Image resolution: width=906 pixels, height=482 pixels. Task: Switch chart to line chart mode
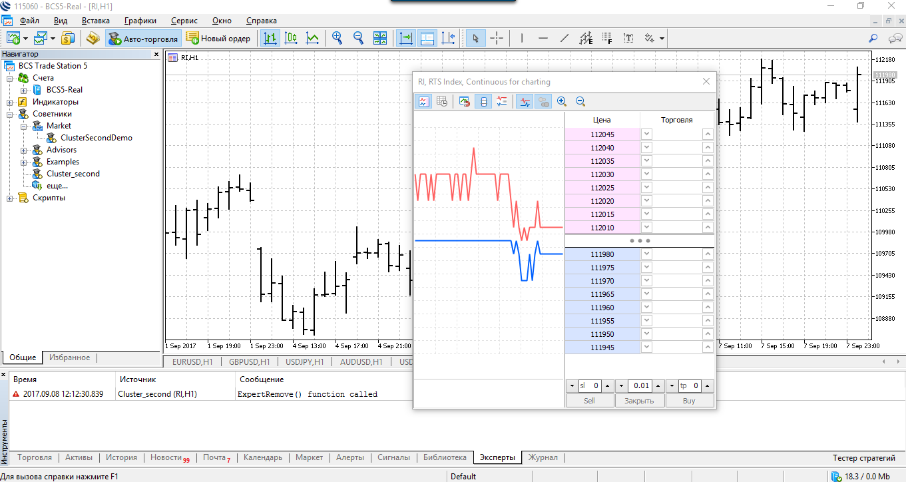(312, 38)
